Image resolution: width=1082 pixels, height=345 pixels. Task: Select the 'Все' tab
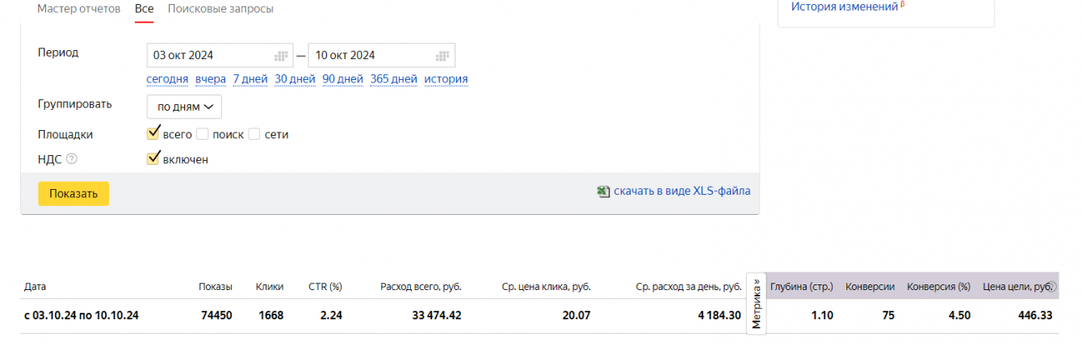[145, 9]
